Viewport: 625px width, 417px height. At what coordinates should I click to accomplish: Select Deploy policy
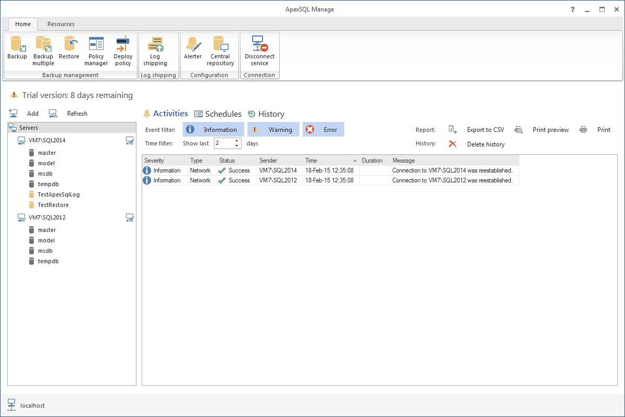pos(123,51)
